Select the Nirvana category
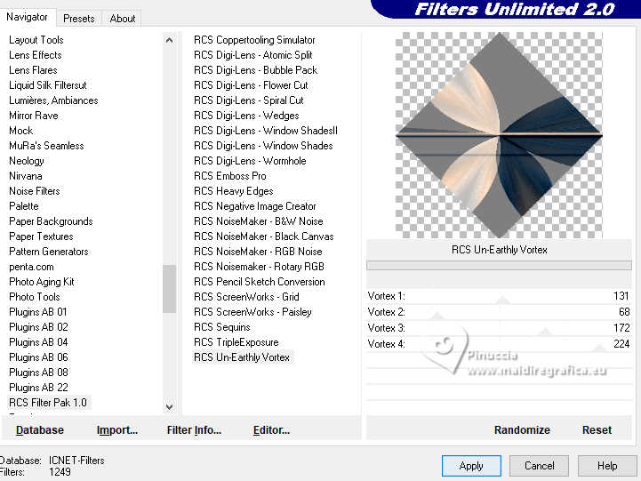Viewport: 641px width, 481px height. [26, 176]
